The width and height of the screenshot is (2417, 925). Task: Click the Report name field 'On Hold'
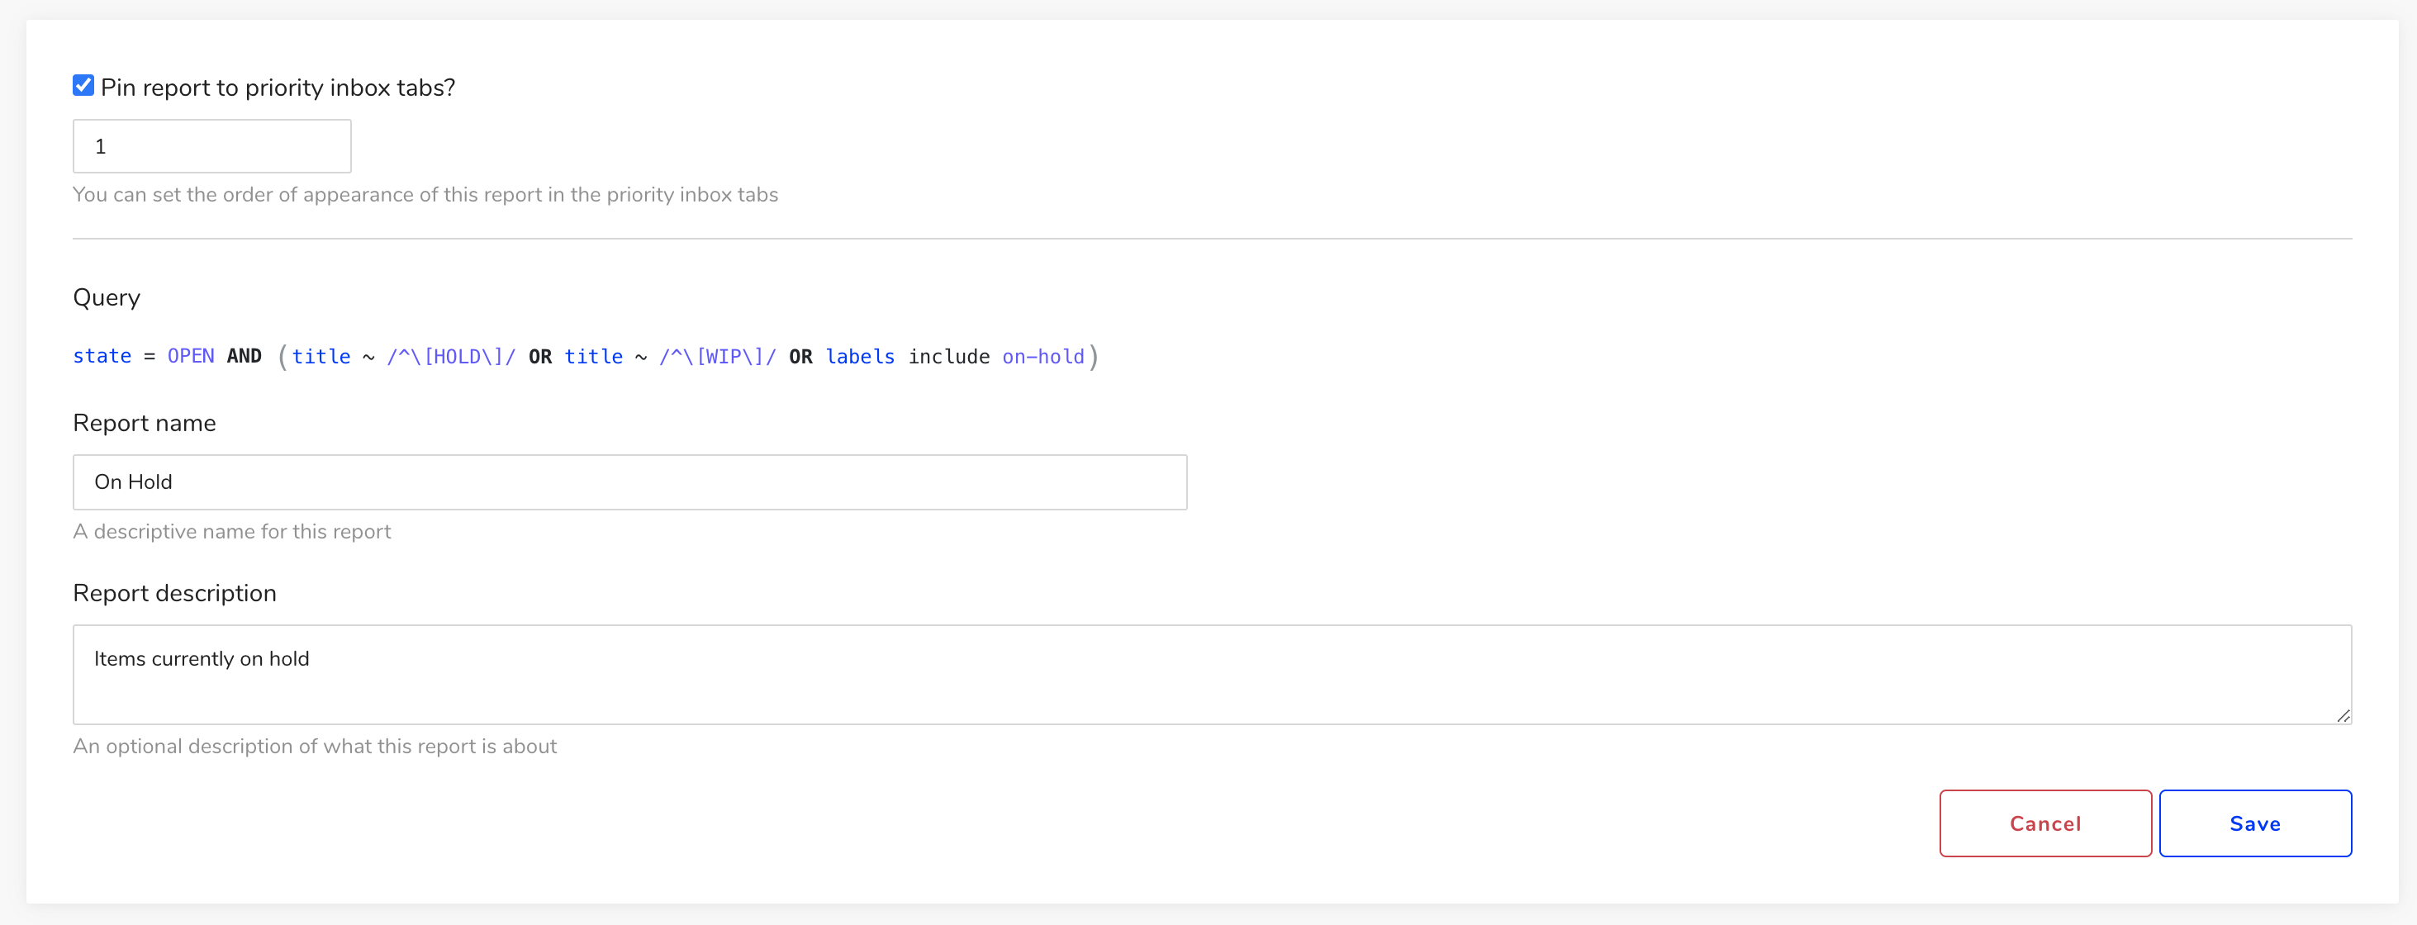[x=629, y=482]
